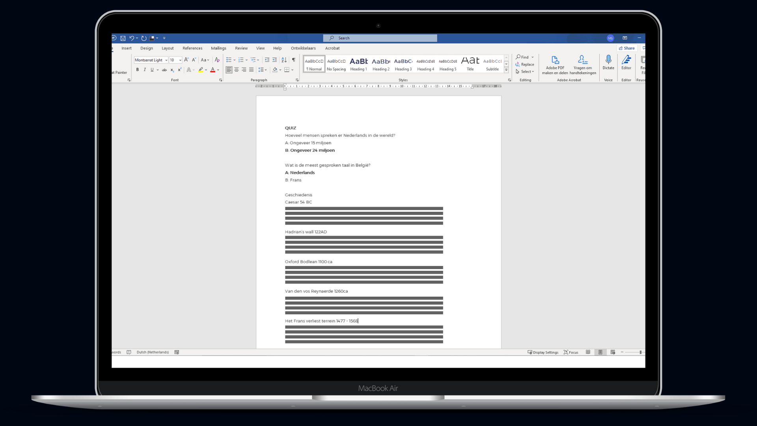The height and width of the screenshot is (426, 757).
Task: Open the Select dropdown in Editing
Action: click(526, 72)
